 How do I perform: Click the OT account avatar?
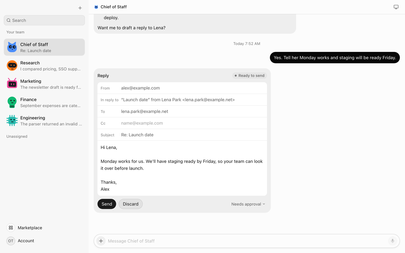(x=11, y=241)
